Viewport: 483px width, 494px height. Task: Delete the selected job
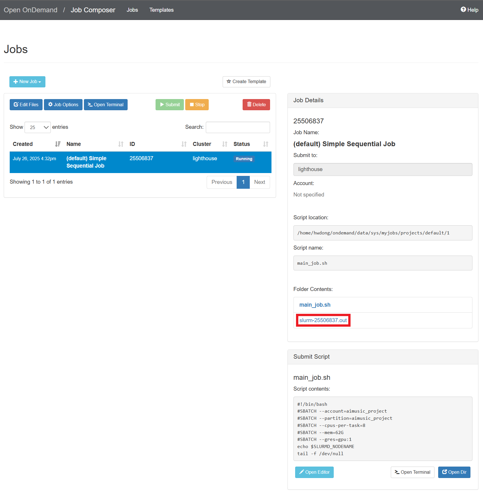click(x=256, y=105)
